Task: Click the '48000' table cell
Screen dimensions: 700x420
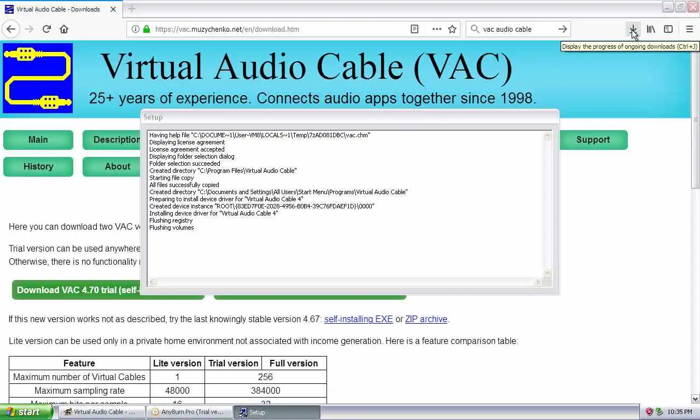Action: [x=177, y=390]
